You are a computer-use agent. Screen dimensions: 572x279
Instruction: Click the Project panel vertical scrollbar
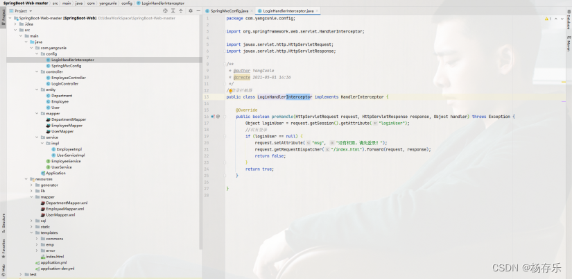(x=201, y=131)
